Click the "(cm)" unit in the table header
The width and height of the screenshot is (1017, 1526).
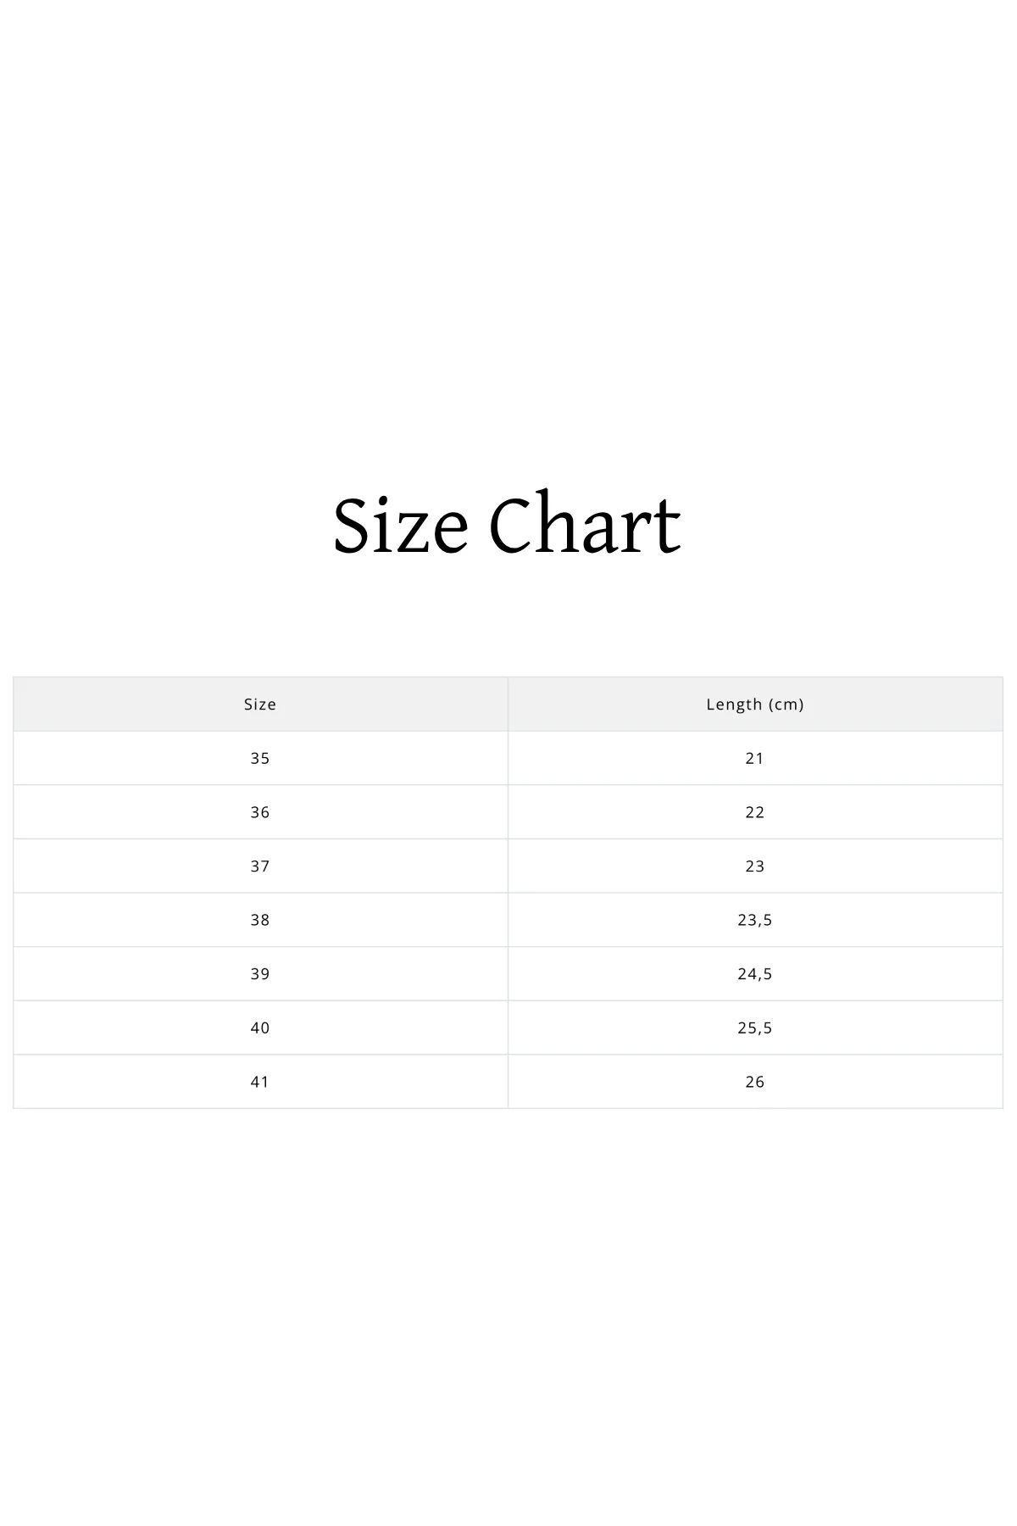[x=786, y=705]
